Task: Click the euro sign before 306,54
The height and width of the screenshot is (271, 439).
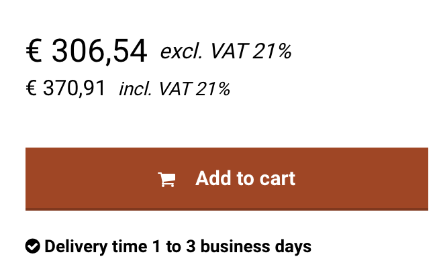Action: pyautogui.click(x=34, y=51)
